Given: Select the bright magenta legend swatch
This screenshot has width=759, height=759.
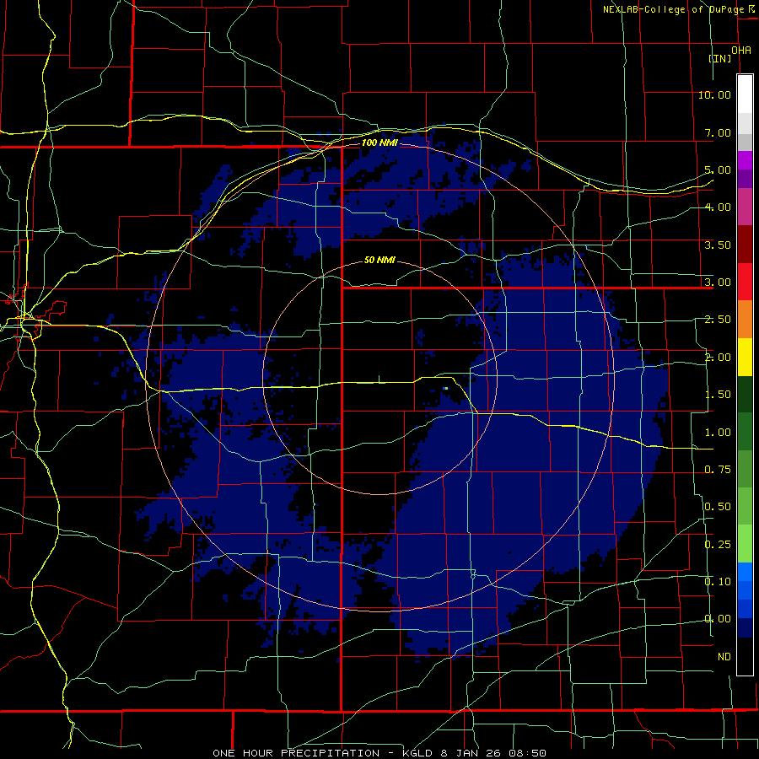Looking at the screenshot, I should point(745,160).
